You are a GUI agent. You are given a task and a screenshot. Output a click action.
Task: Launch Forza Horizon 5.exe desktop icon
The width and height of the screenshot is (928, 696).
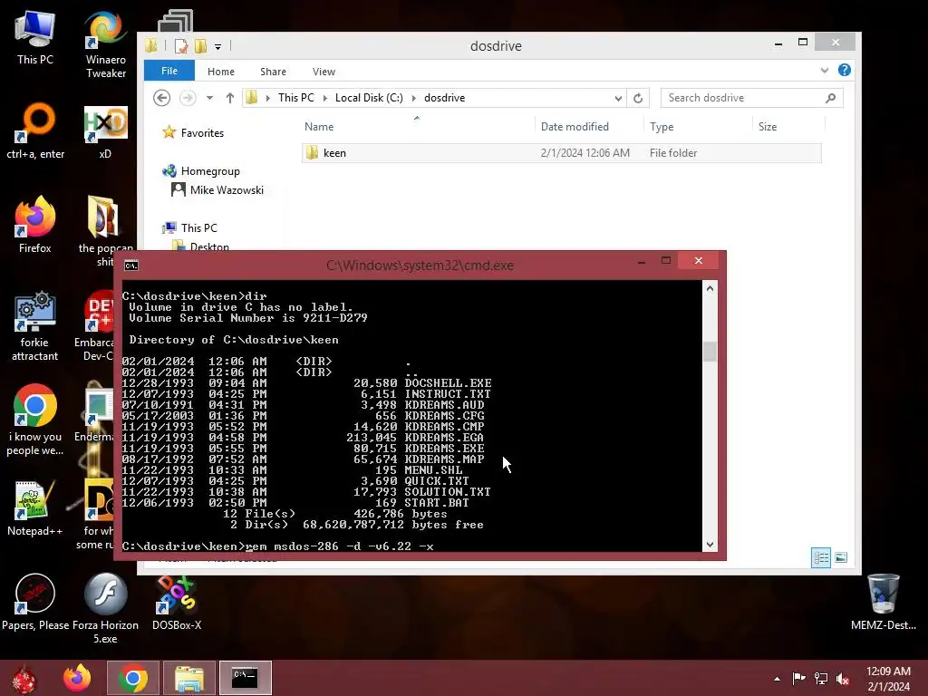pyautogui.click(x=105, y=608)
